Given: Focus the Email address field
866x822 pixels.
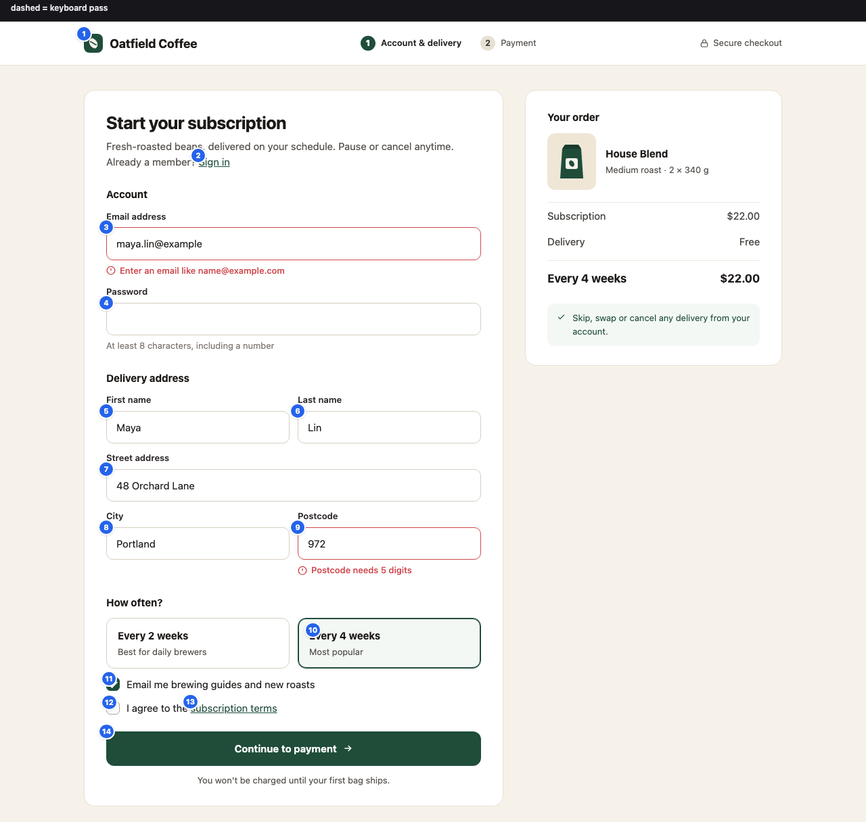Looking at the screenshot, I should [x=294, y=243].
